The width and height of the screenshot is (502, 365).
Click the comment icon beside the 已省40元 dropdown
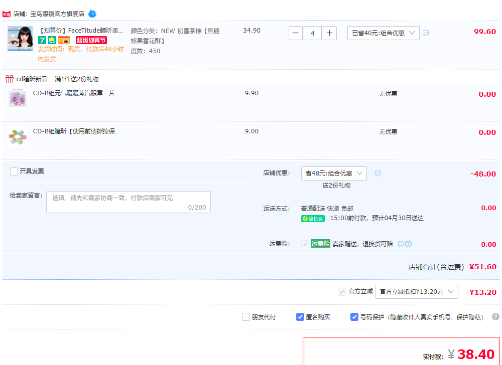pyautogui.click(x=426, y=33)
